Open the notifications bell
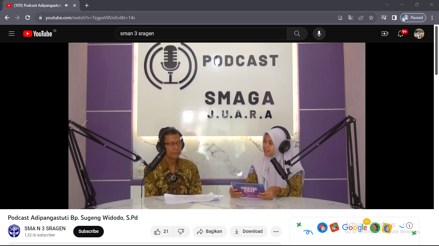This screenshot has width=439, height=246. [x=400, y=34]
